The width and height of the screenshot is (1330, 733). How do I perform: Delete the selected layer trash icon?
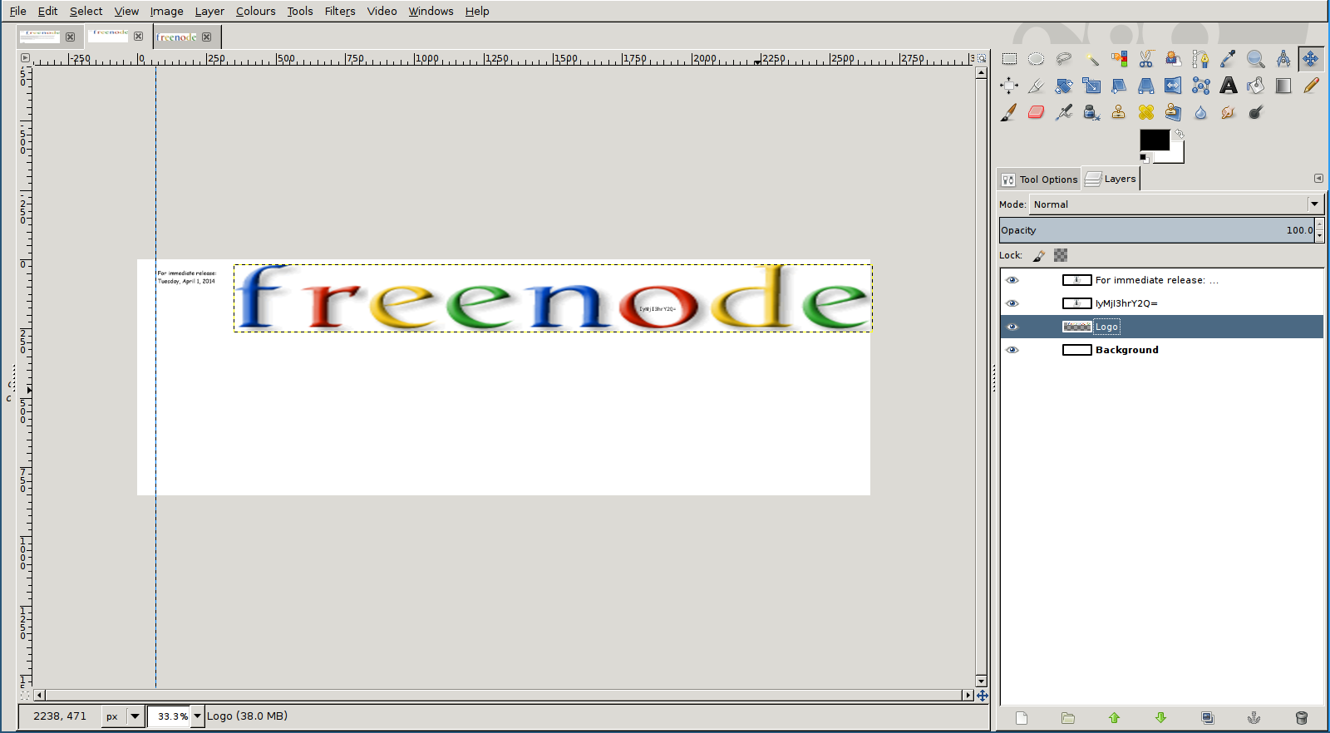pos(1302,718)
